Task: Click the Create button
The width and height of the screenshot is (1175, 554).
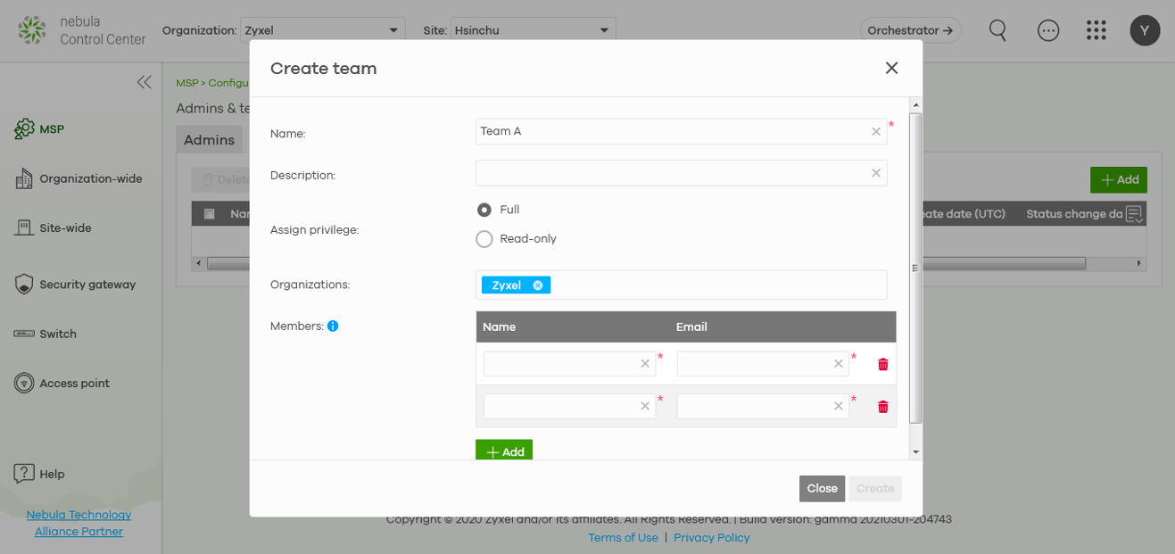Action: pyautogui.click(x=875, y=489)
